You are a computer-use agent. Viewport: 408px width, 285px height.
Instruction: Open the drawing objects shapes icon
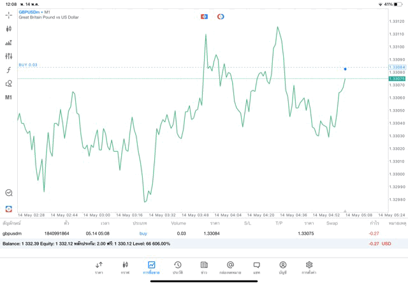pyautogui.click(x=8, y=84)
